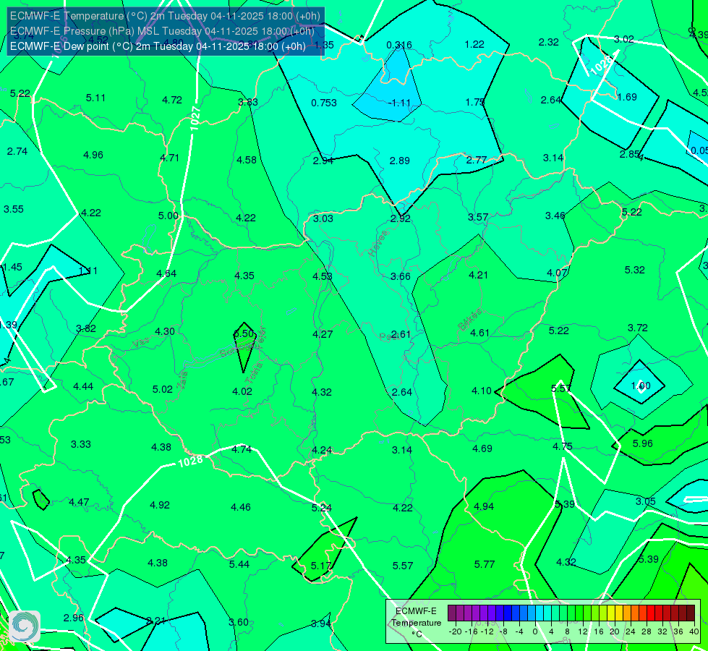Viewport: 708px width, 651px height.
Task: Click the 4.58 temperature value
Action: tap(247, 160)
